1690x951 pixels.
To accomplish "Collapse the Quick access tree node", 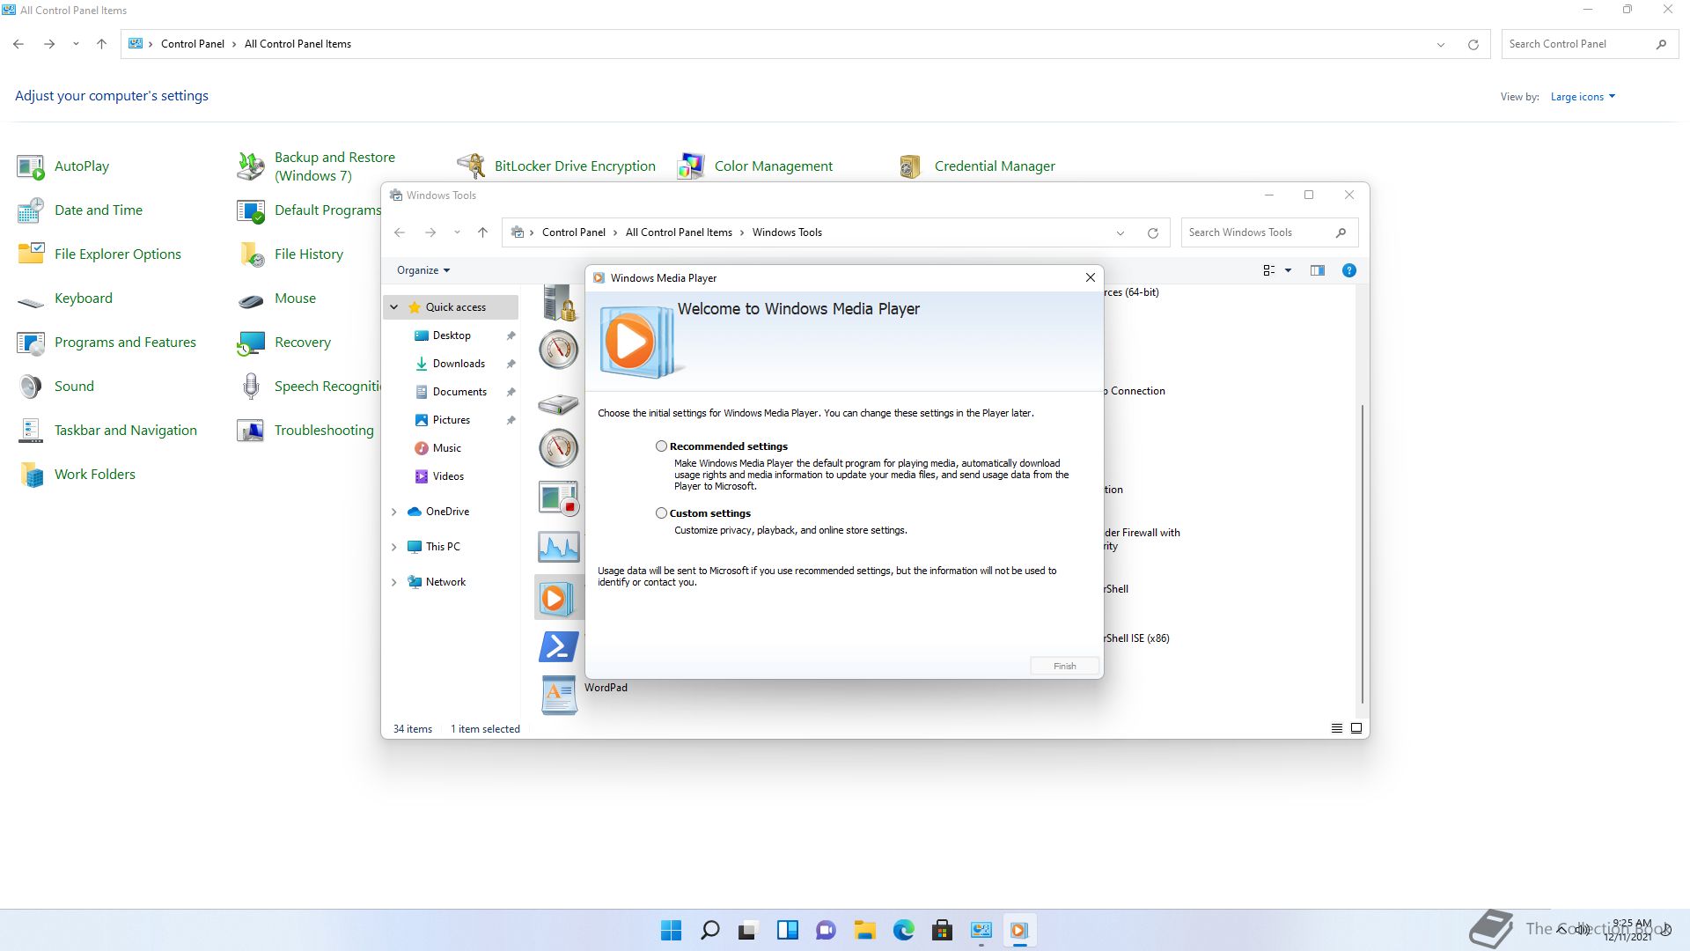I will point(393,307).
